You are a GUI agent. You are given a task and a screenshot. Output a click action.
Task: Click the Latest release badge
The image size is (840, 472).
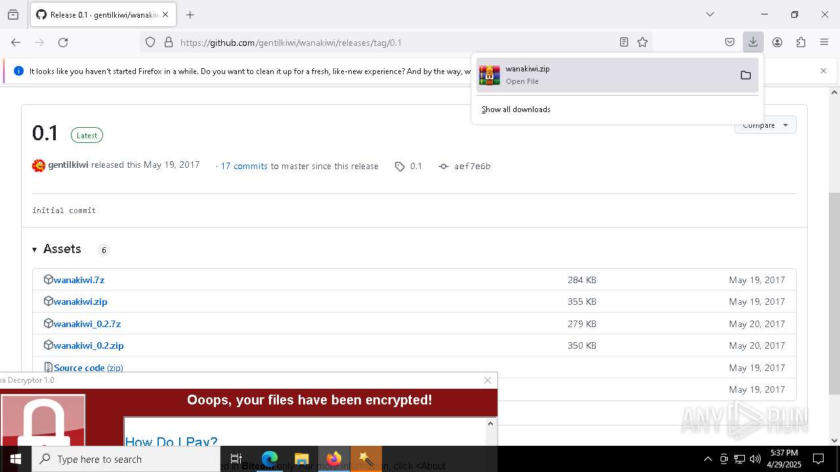tap(87, 136)
